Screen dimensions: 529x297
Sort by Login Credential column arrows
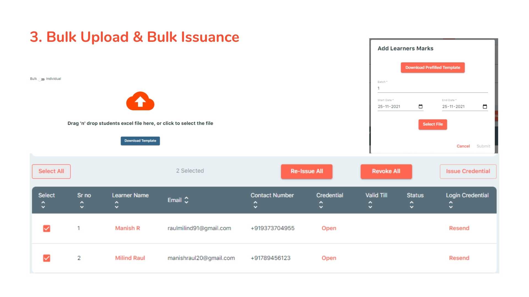click(x=451, y=204)
